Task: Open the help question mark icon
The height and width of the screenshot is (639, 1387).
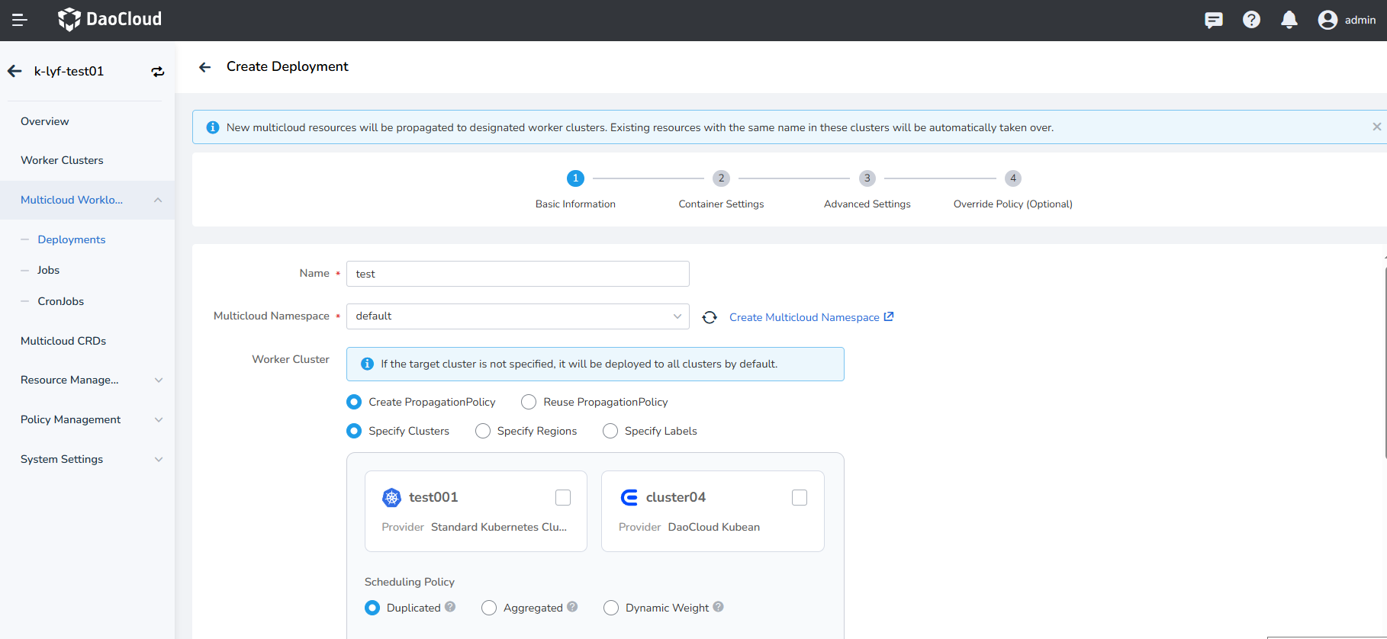Action: click(x=1251, y=20)
